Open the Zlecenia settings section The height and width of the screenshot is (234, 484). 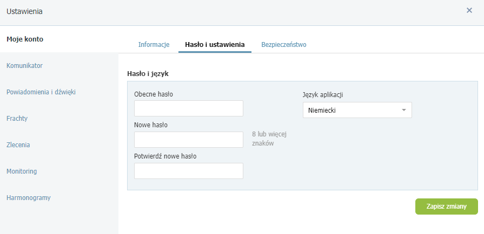click(x=18, y=144)
